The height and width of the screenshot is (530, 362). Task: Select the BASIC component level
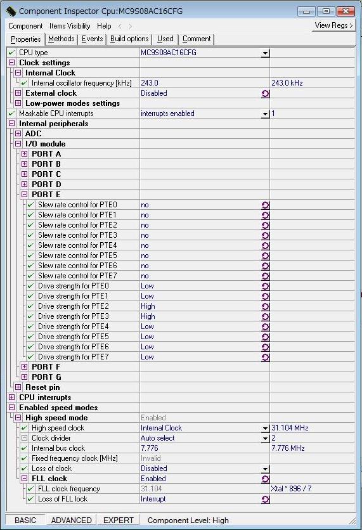coord(25,520)
